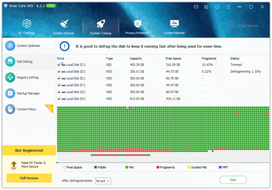Click the defrag progress bar under the map

(x=163, y=163)
